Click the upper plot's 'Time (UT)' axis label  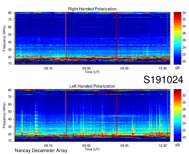click(x=92, y=72)
